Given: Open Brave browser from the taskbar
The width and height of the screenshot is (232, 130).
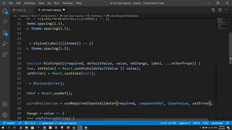Looking at the screenshot, I should (x=62, y=127).
